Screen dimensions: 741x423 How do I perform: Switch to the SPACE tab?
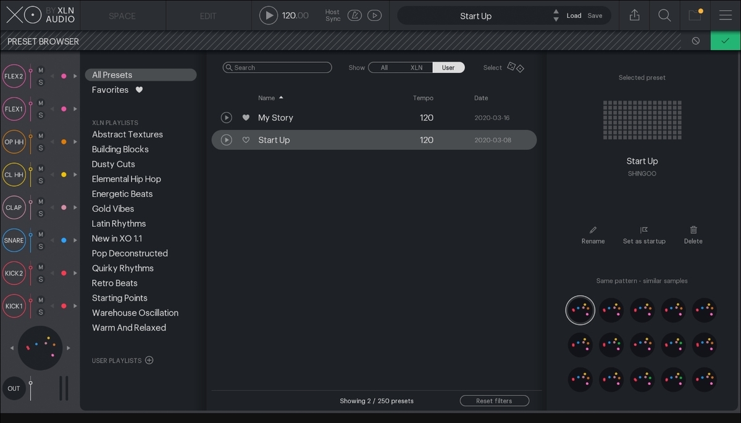click(x=122, y=16)
